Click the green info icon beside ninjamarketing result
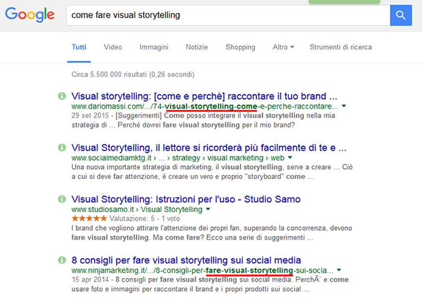The image size is (422, 298). [x=62, y=260]
